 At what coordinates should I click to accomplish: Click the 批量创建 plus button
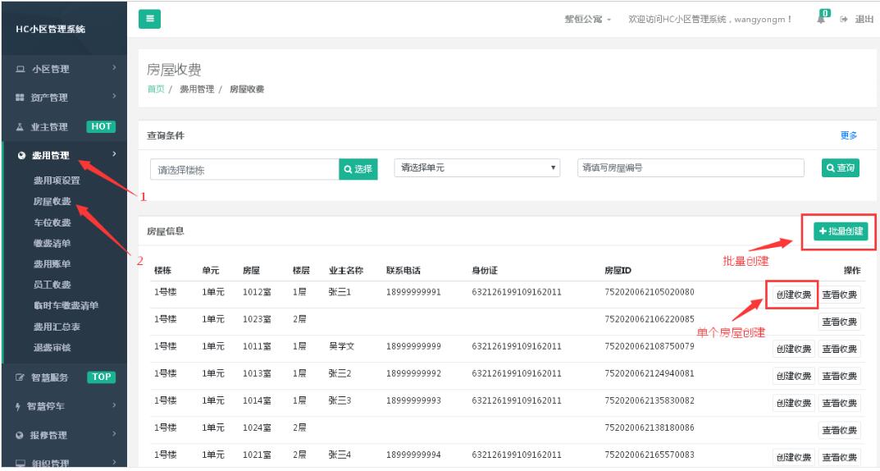pos(841,231)
